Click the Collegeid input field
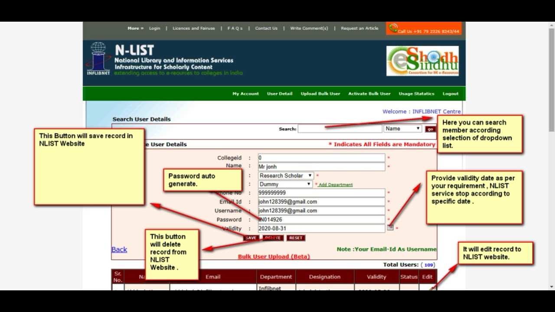The height and width of the screenshot is (312, 555). pos(321,158)
